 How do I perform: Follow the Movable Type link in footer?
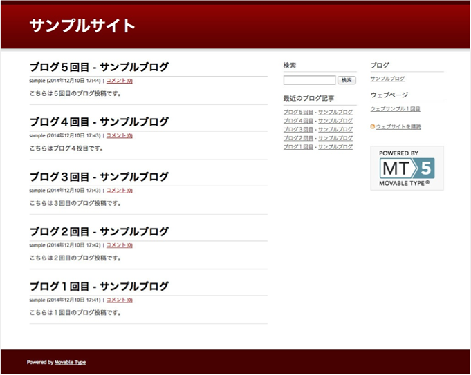70,363
